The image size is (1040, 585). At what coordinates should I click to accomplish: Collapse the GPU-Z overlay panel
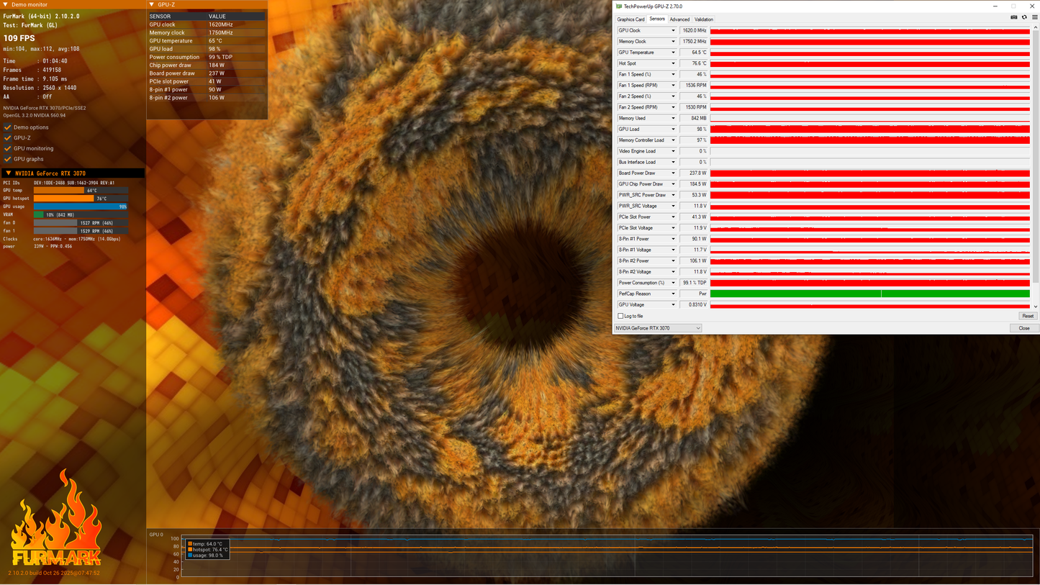(153, 5)
